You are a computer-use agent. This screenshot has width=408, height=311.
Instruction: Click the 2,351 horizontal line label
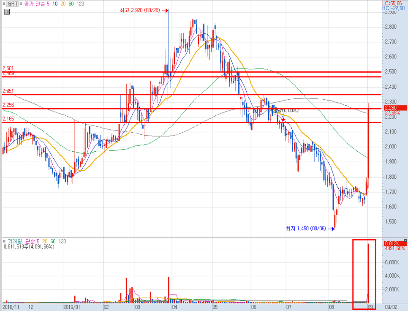(8, 91)
